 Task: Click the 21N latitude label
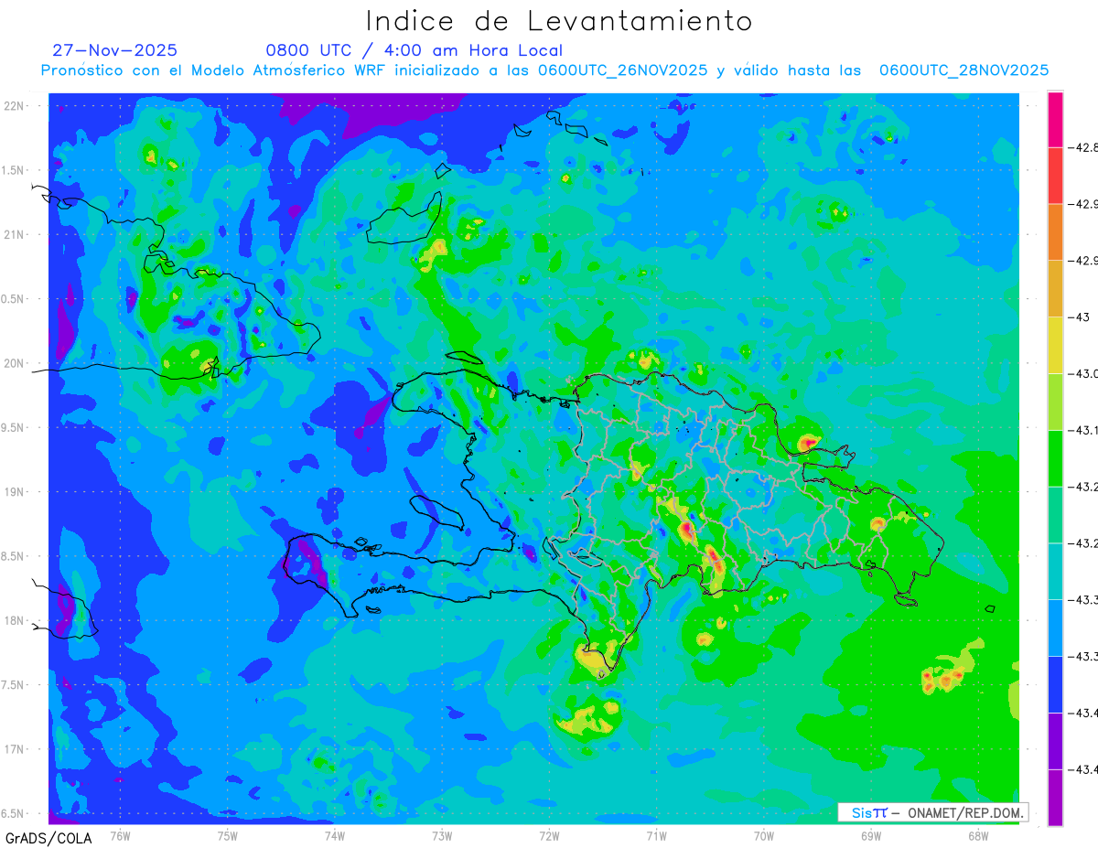click(x=13, y=234)
